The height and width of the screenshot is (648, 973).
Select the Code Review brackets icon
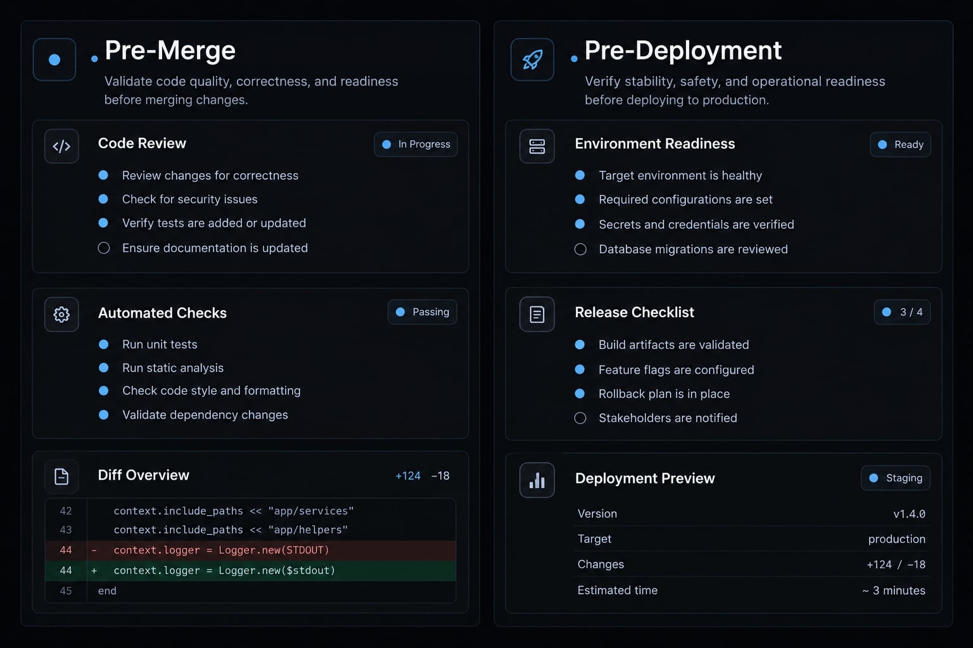click(x=61, y=146)
